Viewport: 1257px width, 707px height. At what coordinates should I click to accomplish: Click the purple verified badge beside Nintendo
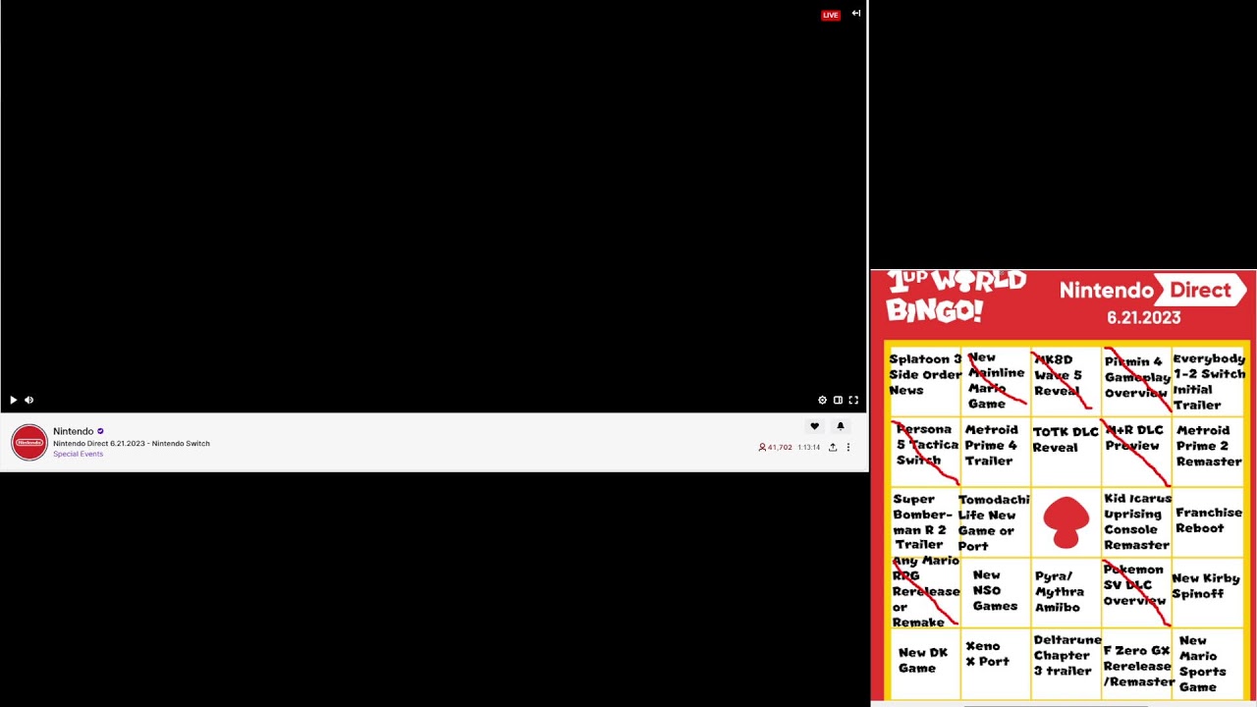pos(100,431)
